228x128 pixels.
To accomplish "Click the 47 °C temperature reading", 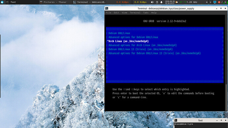I will (x=183, y=2).
